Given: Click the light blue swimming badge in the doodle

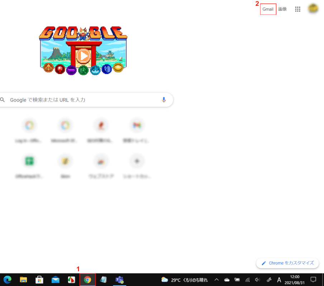Looking at the screenshot, I should click(x=95, y=70).
